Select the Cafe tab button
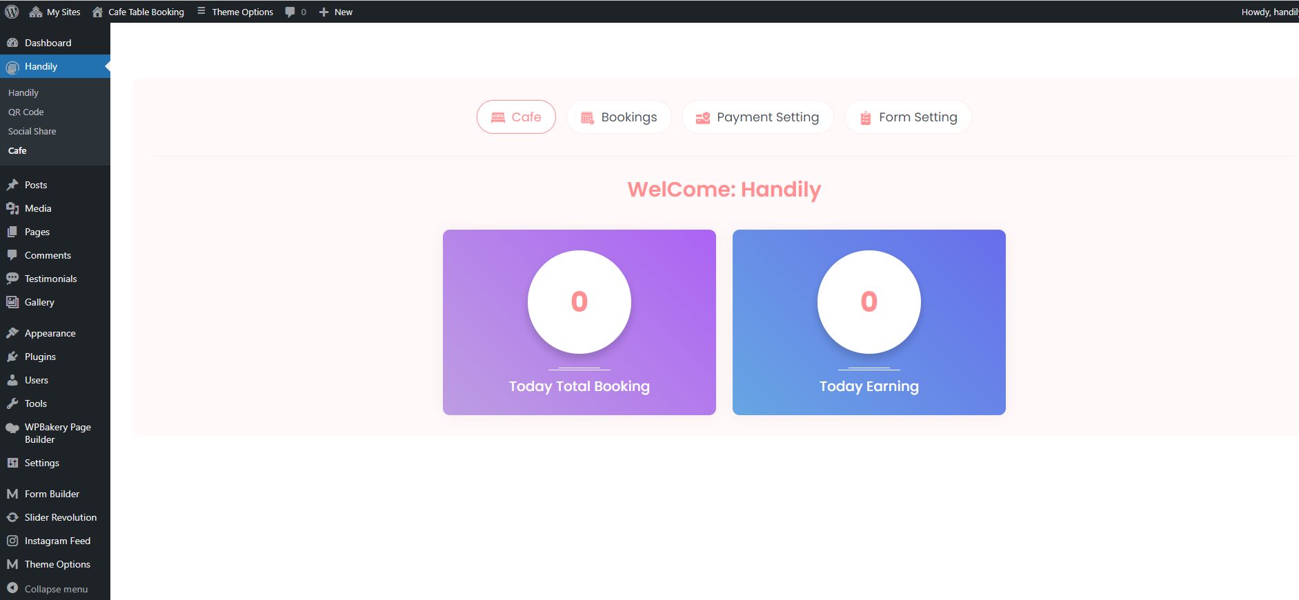The image size is (1299, 600). tap(516, 117)
